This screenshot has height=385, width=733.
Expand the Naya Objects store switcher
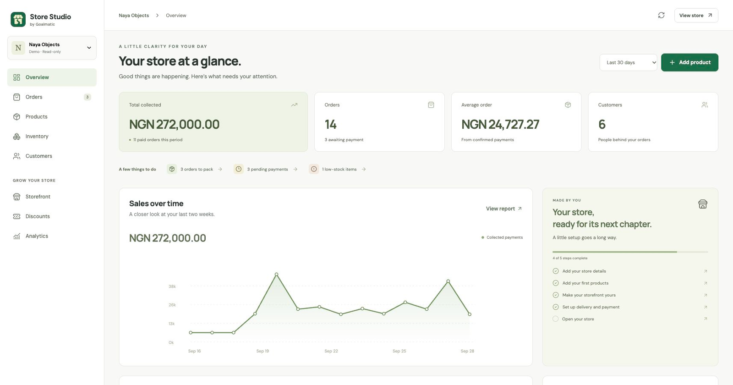[x=52, y=48]
